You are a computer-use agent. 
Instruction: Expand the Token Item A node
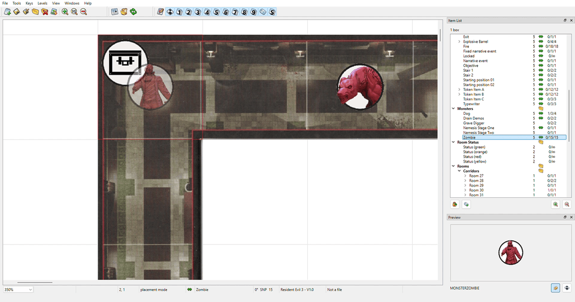click(459, 89)
